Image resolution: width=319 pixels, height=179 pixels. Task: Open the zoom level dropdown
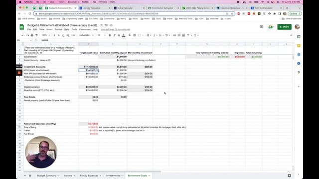tap(46, 35)
